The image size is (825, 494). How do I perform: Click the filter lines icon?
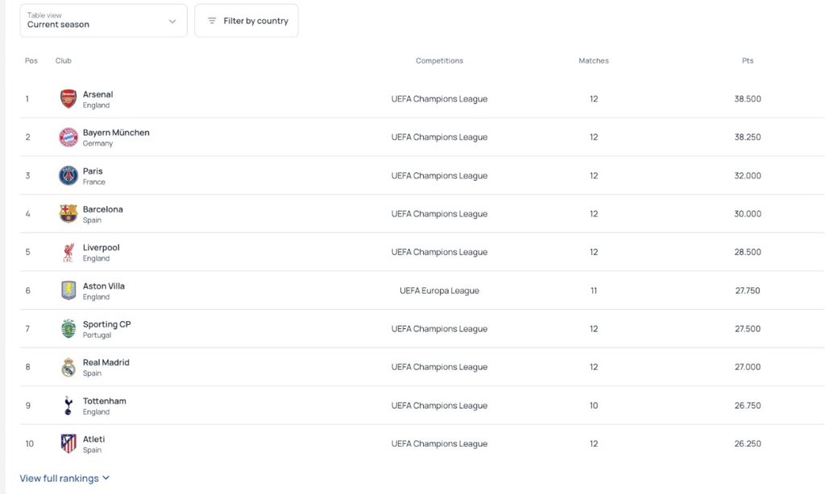coord(212,20)
